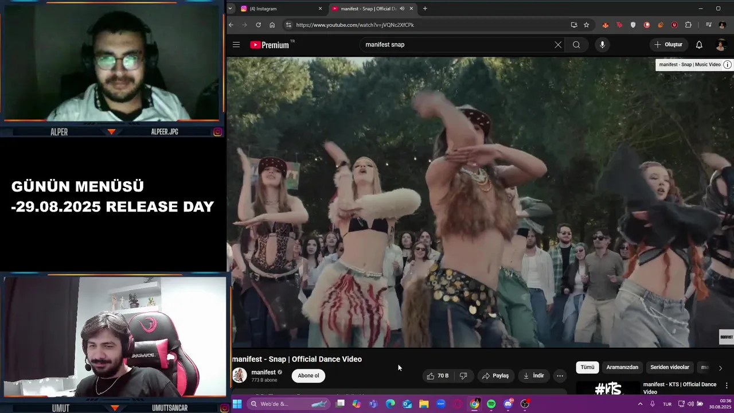The height and width of the screenshot is (413, 734).
Task: Start voice search with microphone icon
Action: (x=602, y=45)
